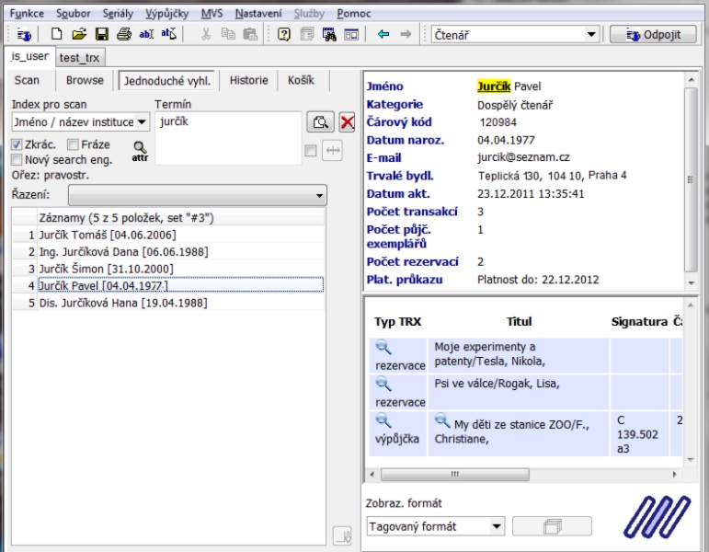Enable the Fráze checkbox
Viewport: 709px width, 552px height.
(x=73, y=145)
